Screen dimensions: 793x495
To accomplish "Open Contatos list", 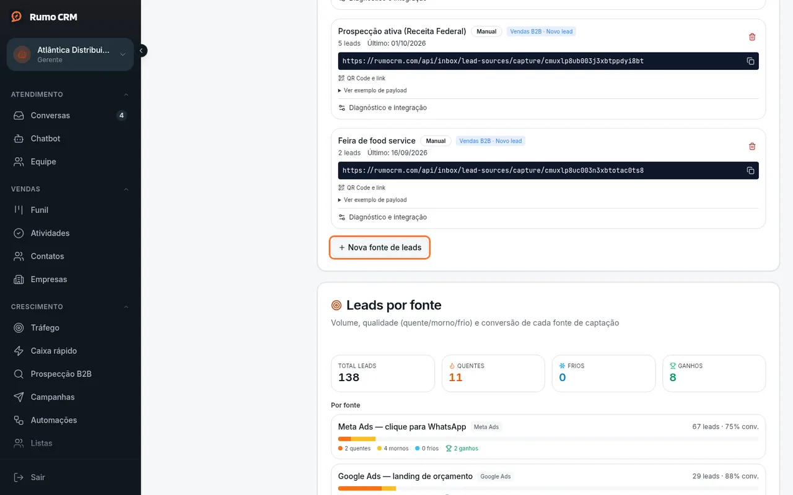I will 70,256.
